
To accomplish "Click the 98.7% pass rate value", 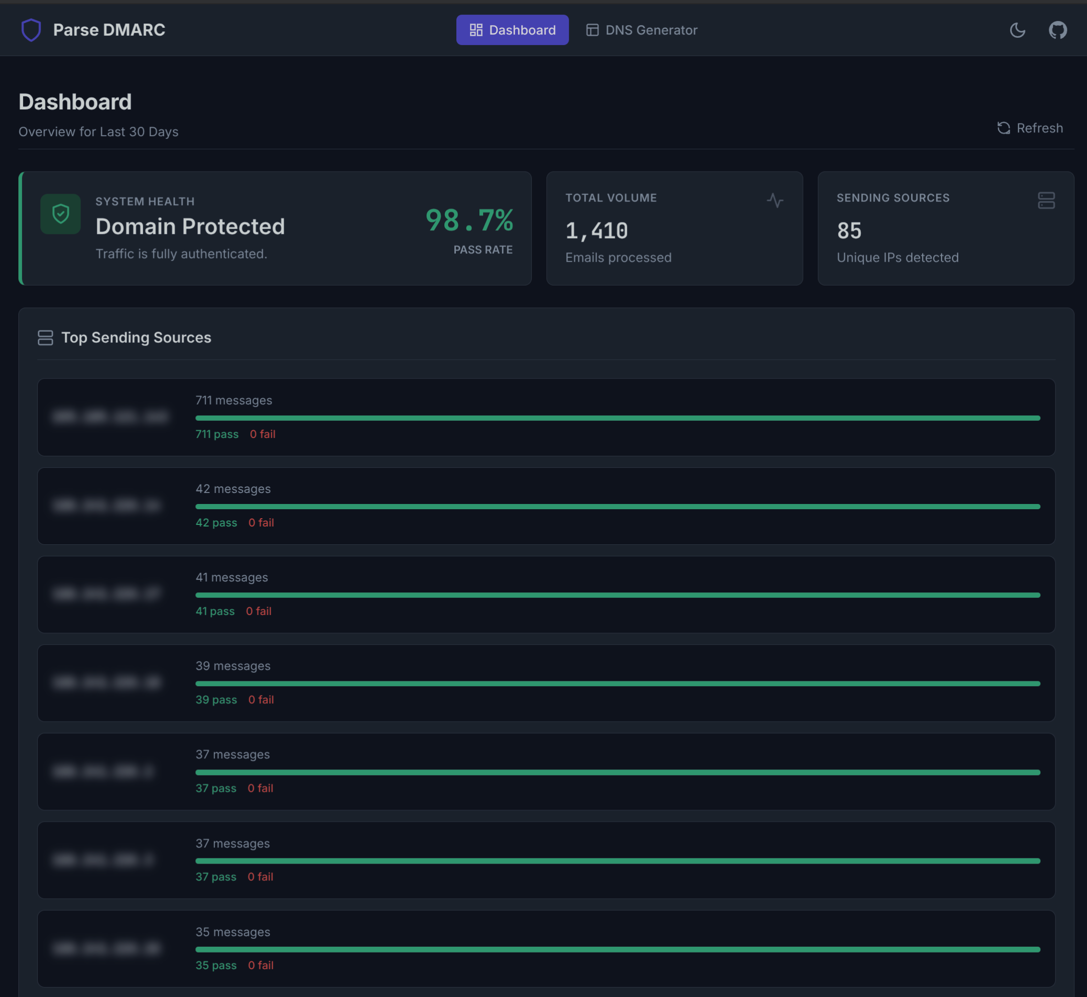I will pos(469,220).
